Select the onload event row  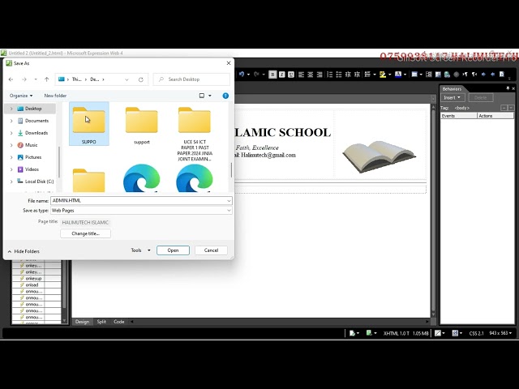coord(36,284)
